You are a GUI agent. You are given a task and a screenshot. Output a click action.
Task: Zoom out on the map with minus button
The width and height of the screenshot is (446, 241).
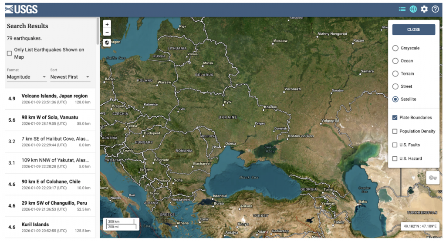(107, 32)
